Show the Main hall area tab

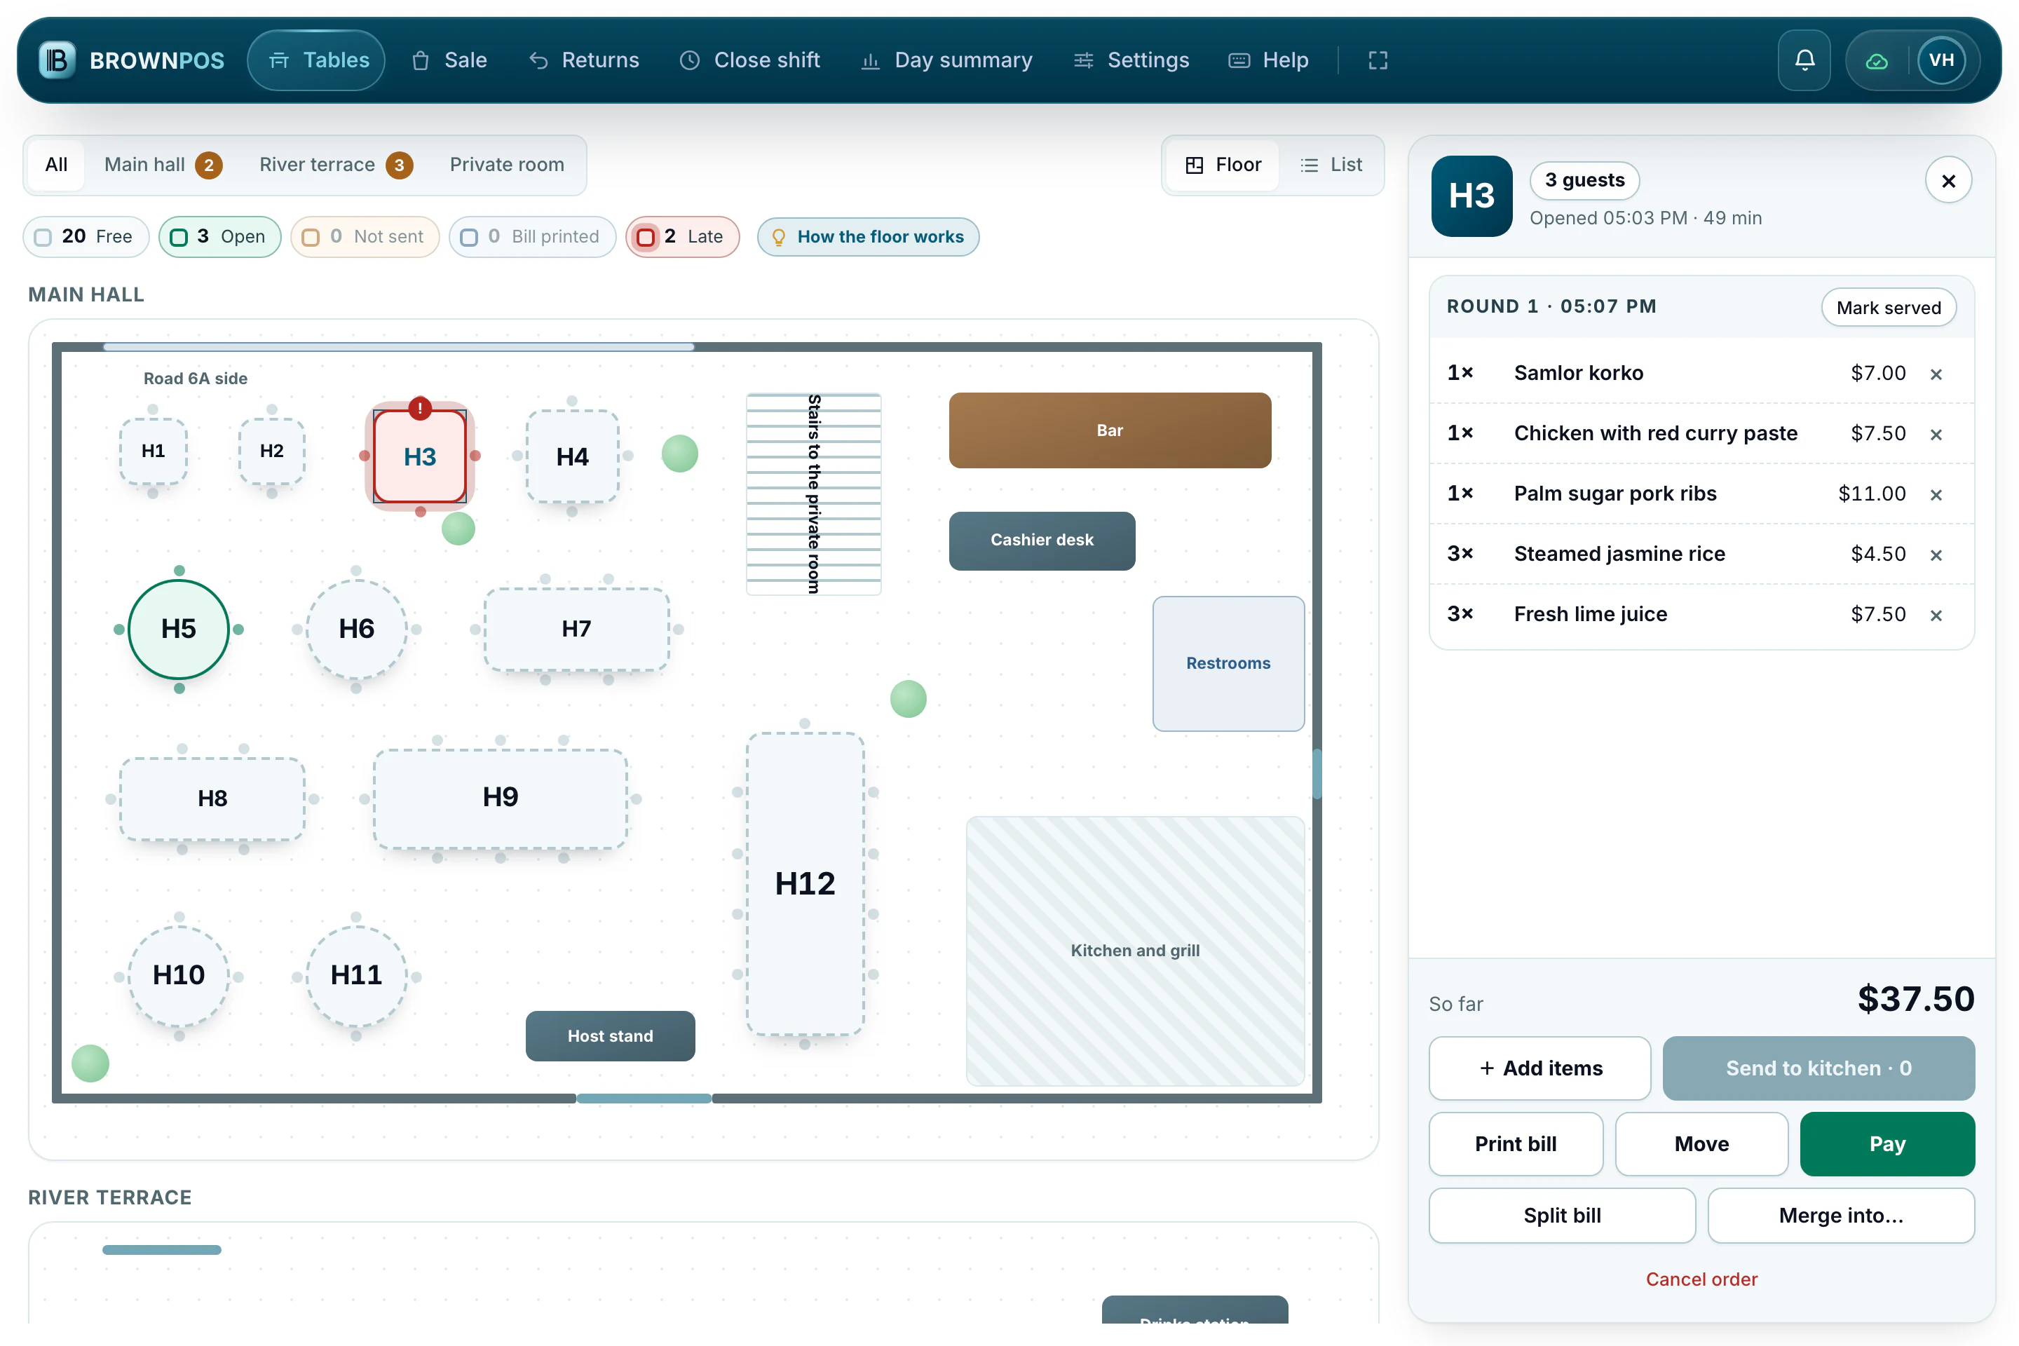tap(163, 165)
